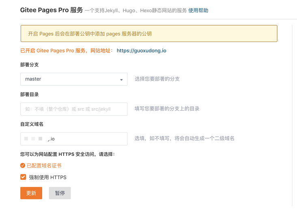This screenshot has height=216, width=297.
Task: Click the gray 暂停 pause button
Action: click(60, 193)
